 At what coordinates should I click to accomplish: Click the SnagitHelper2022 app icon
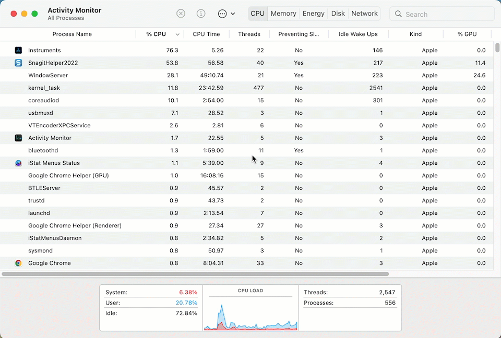[x=19, y=63]
